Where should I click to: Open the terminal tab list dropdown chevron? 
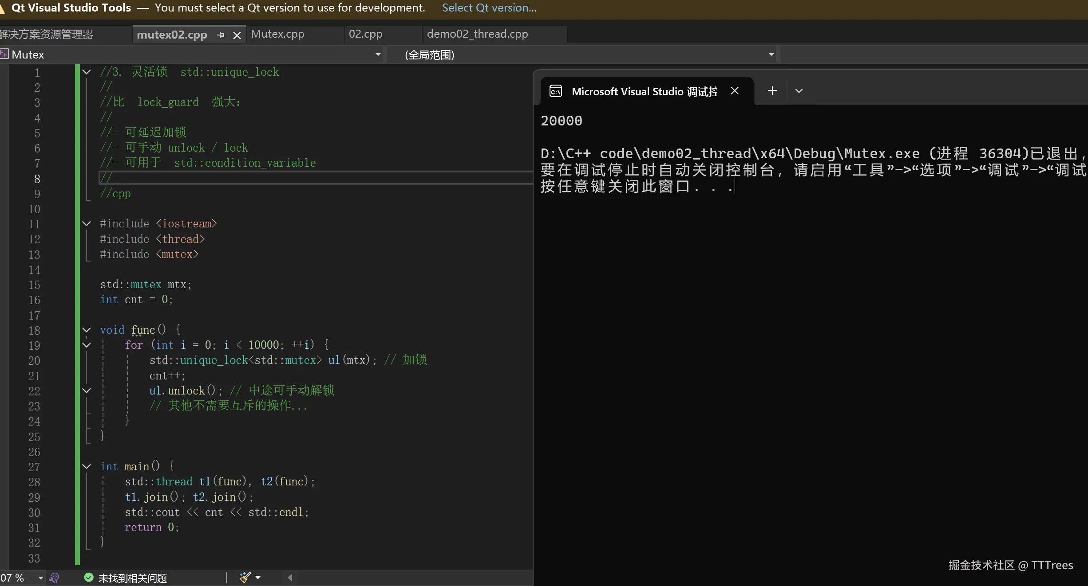[799, 91]
